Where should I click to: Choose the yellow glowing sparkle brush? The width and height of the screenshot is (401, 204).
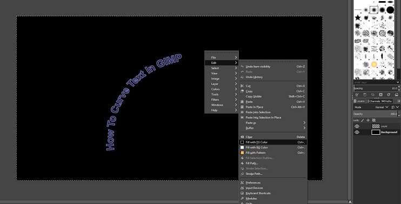click(374, 64)
